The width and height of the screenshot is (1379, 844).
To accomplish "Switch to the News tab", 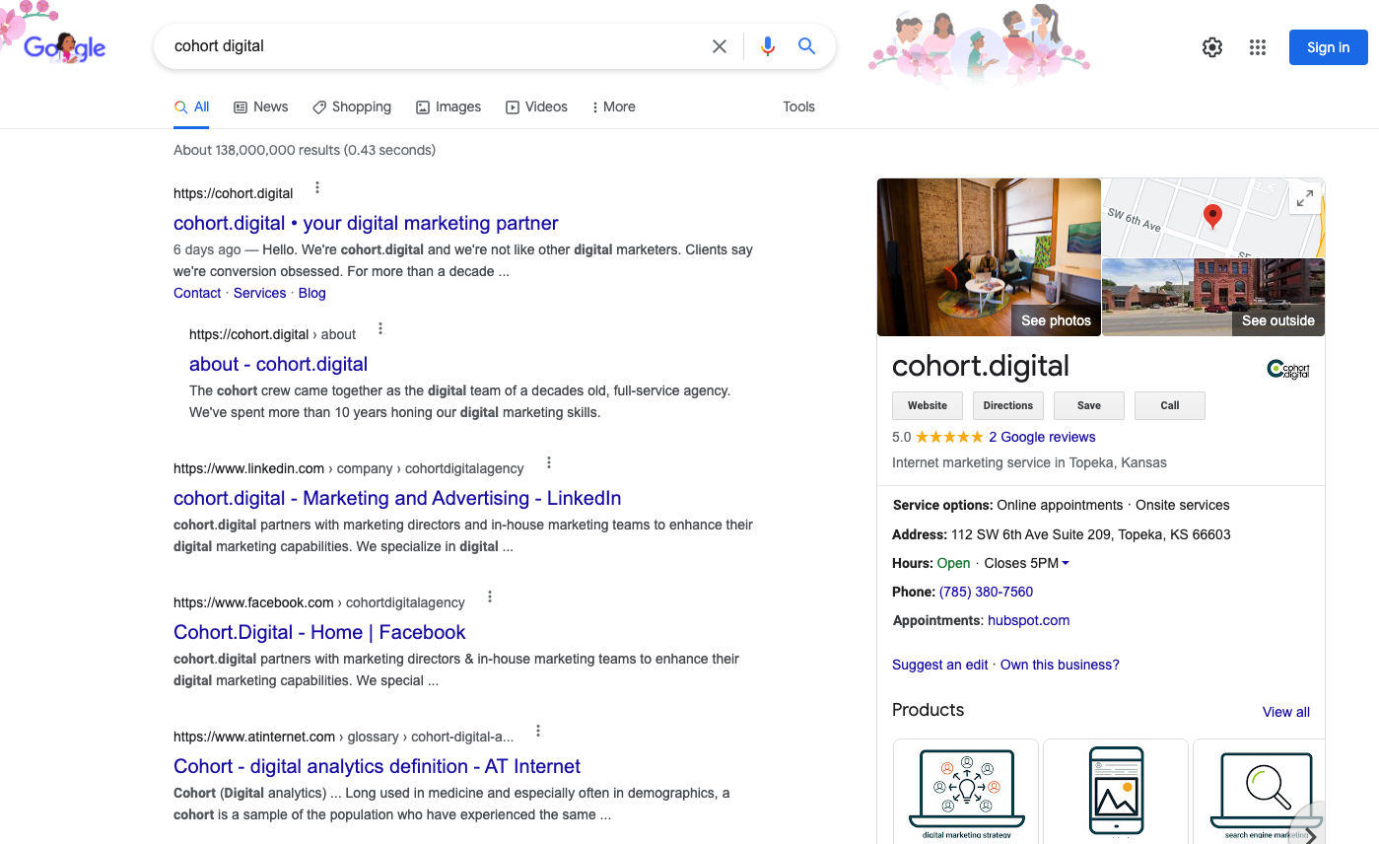I will click(x=260, y=106).
